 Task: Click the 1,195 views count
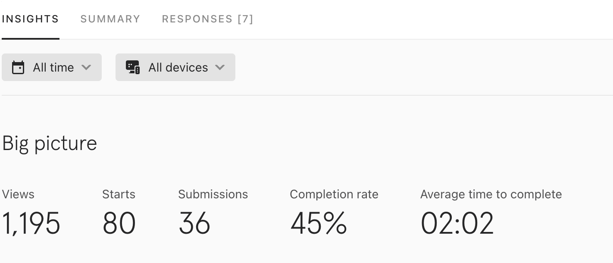point(31,223)
